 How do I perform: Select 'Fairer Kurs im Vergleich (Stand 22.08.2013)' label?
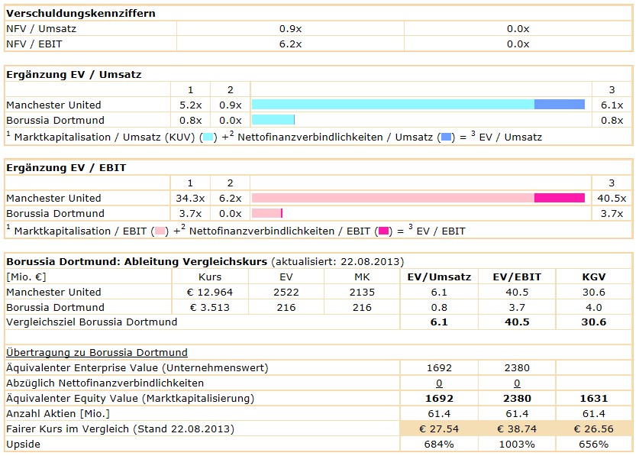coord(120,429)
